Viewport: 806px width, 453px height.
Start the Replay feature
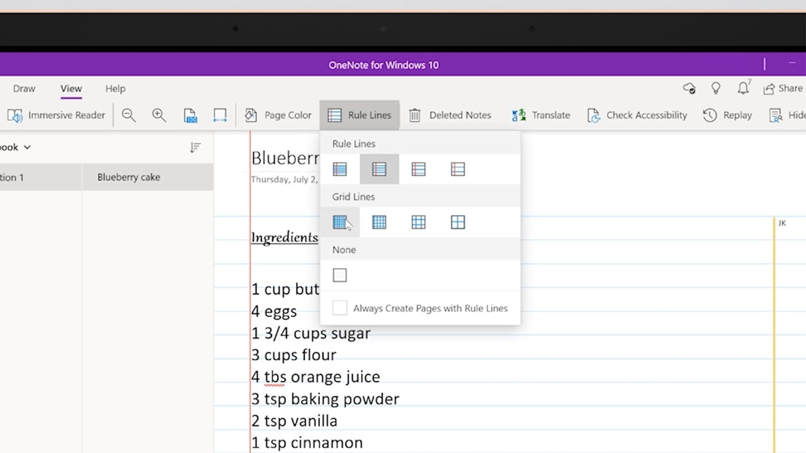tap(727, 115)
